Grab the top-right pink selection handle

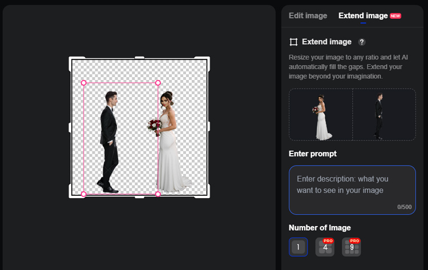point(158,83)
